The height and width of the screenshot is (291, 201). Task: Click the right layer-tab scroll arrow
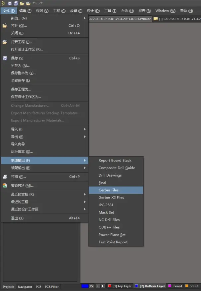pos(103,286)
